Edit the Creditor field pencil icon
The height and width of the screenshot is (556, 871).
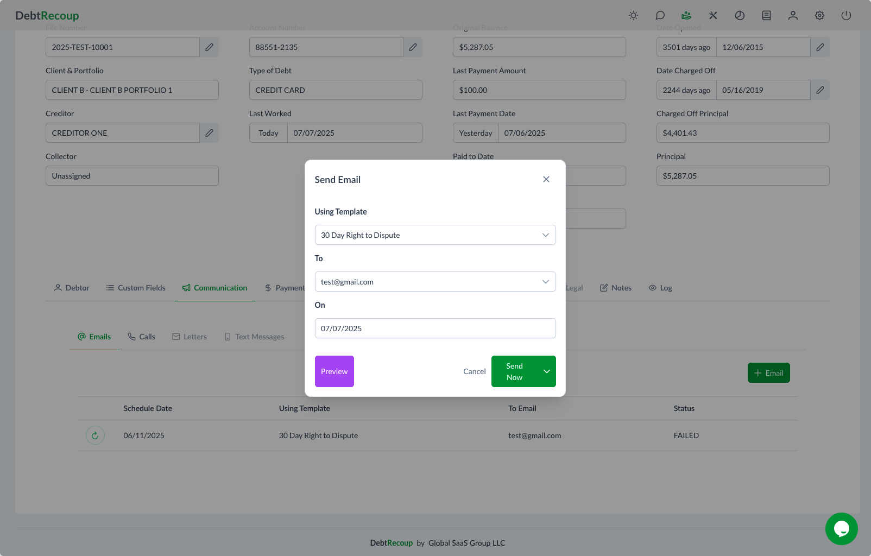point(209,133)
